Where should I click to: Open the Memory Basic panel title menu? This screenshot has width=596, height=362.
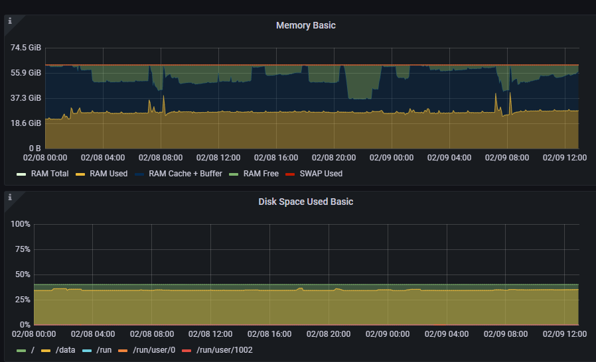[x=305, y=25]
